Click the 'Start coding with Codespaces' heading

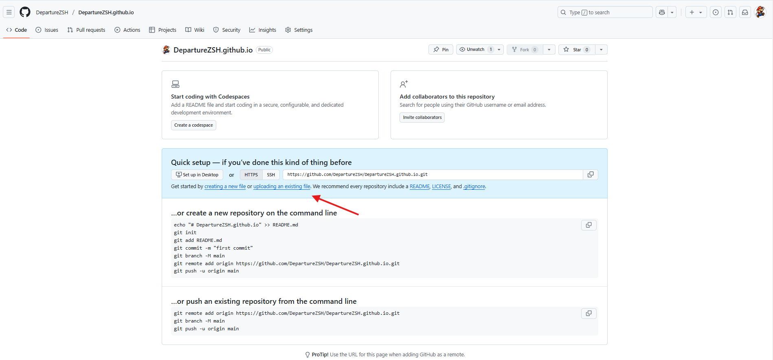tap(210, 97)
